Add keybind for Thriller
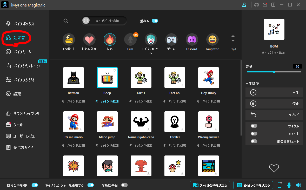The height and width of the screenshot is (190, 306). click(175, 145)
